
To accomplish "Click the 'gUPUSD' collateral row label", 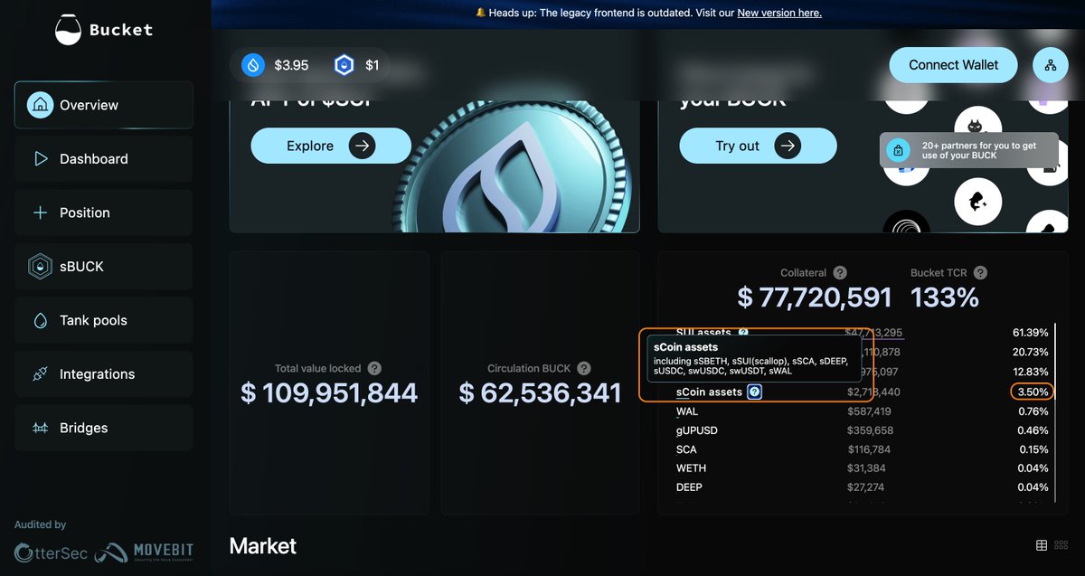I will coord(697,430).
